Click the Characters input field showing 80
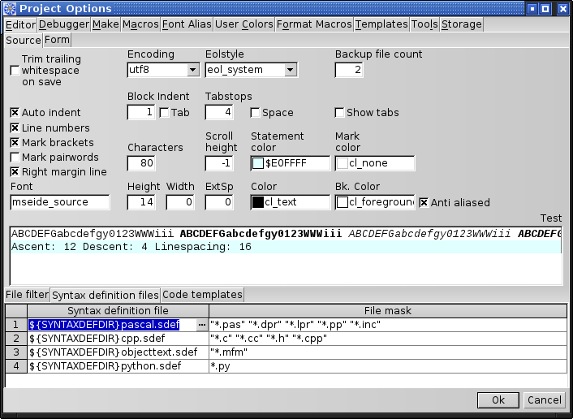This screenshot has width=573, height=419. click(141, 164)
